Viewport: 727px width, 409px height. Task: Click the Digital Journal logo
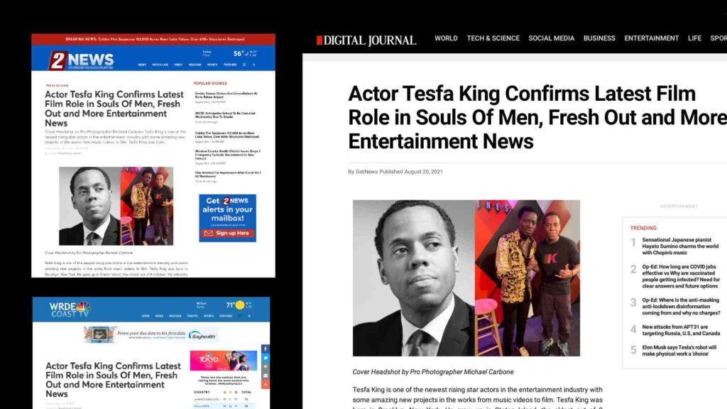coord(366,40)
